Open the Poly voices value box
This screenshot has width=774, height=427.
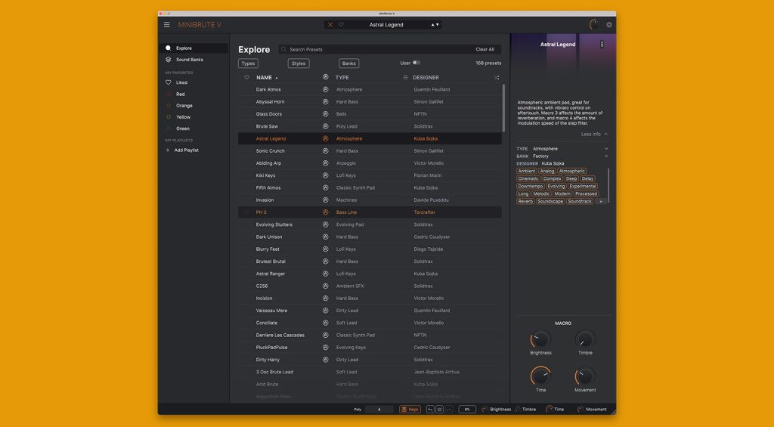(379, 409)
